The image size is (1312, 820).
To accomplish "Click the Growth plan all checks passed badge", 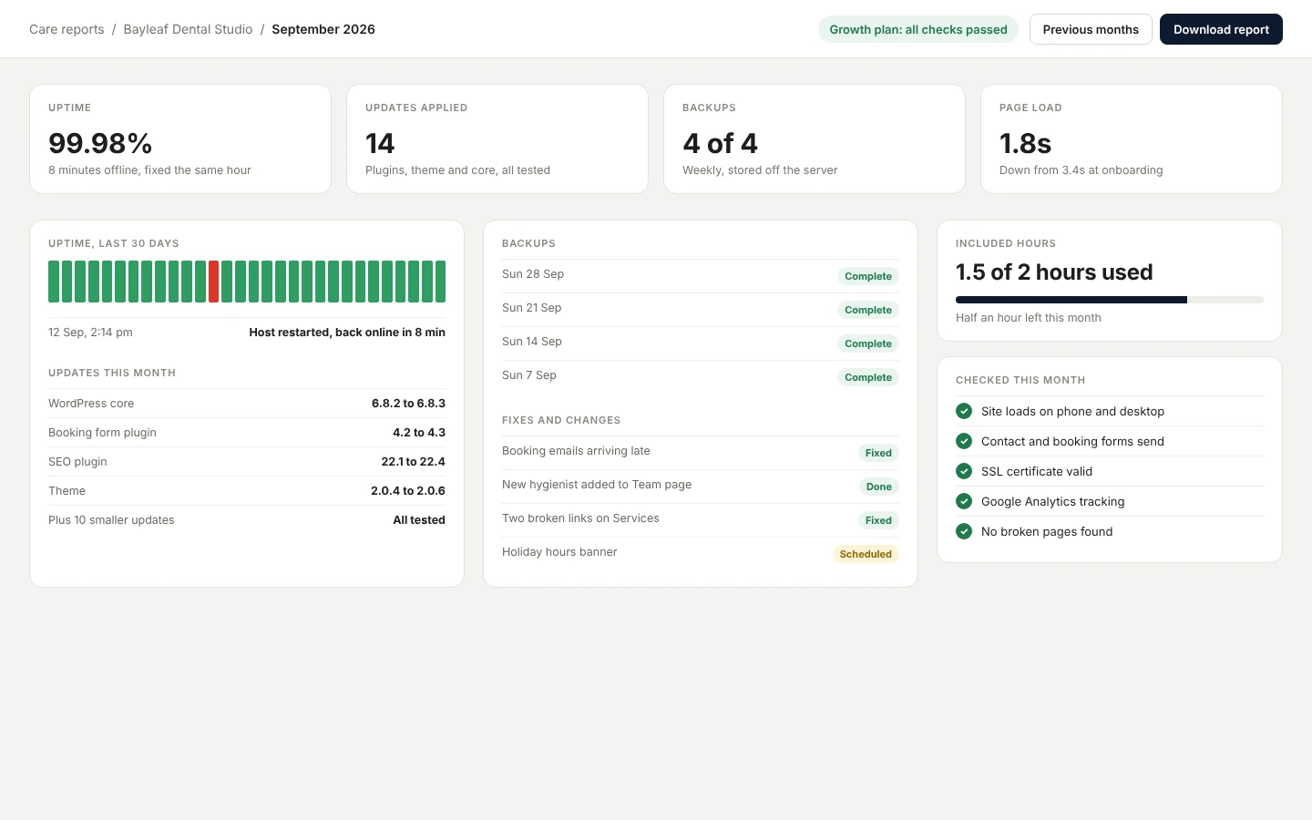I will [x=918, y=29].
